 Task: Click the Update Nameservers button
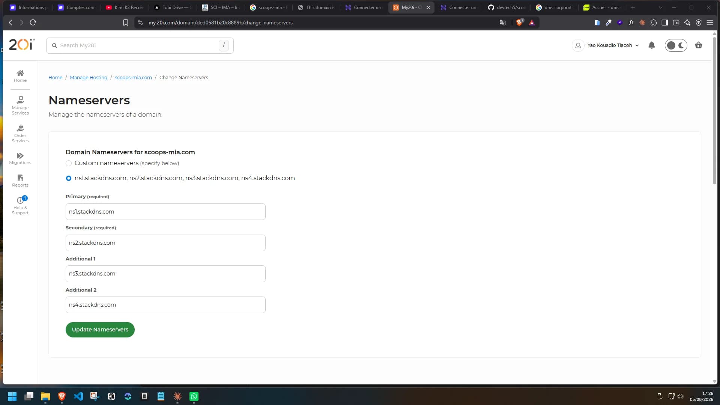100,330
